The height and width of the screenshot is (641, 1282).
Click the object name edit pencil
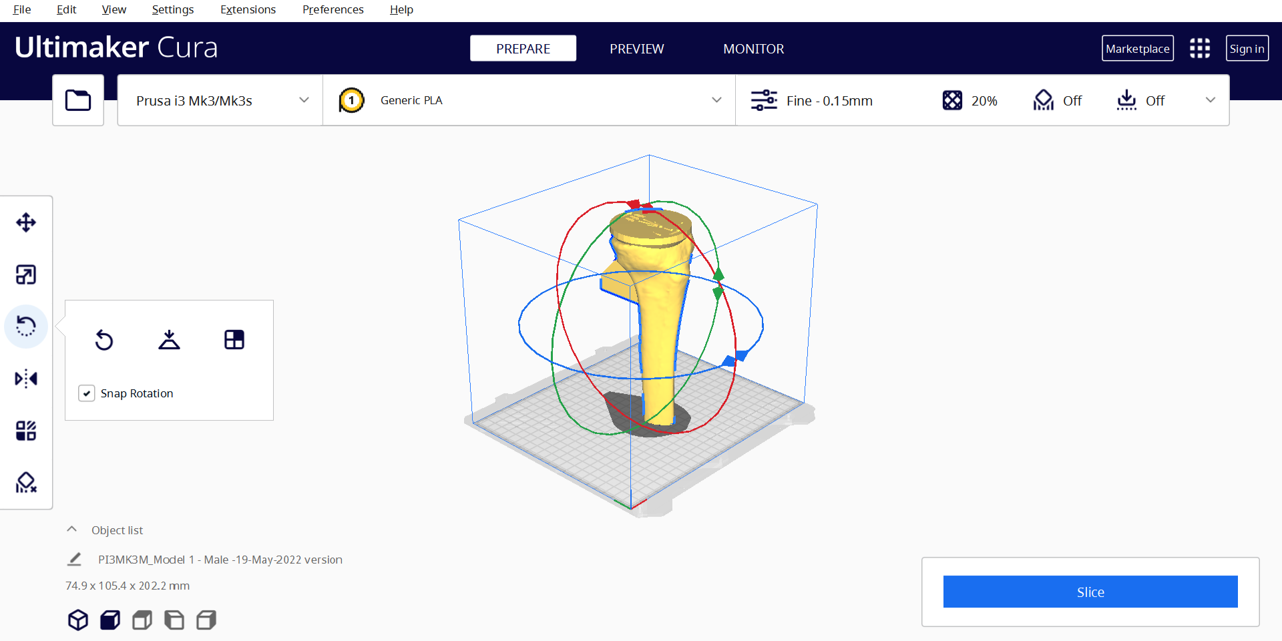coord(75,560)
